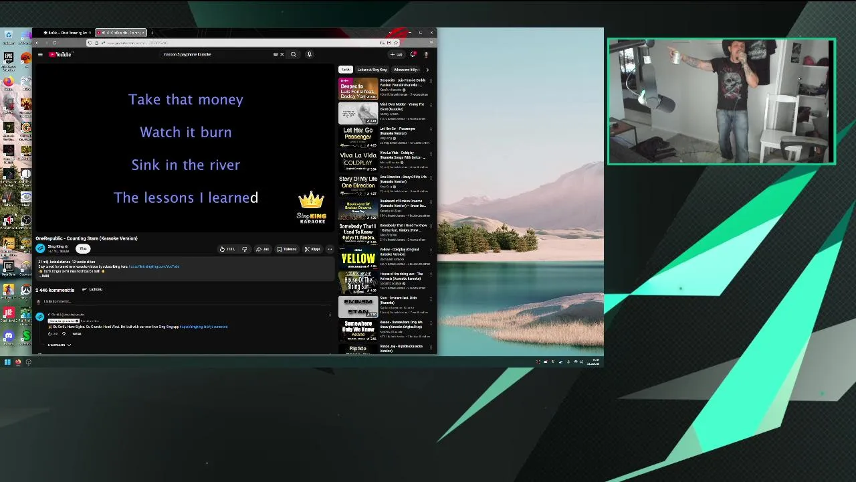
Task: Open a new browser tab
Action: click(x=152, y=33)
